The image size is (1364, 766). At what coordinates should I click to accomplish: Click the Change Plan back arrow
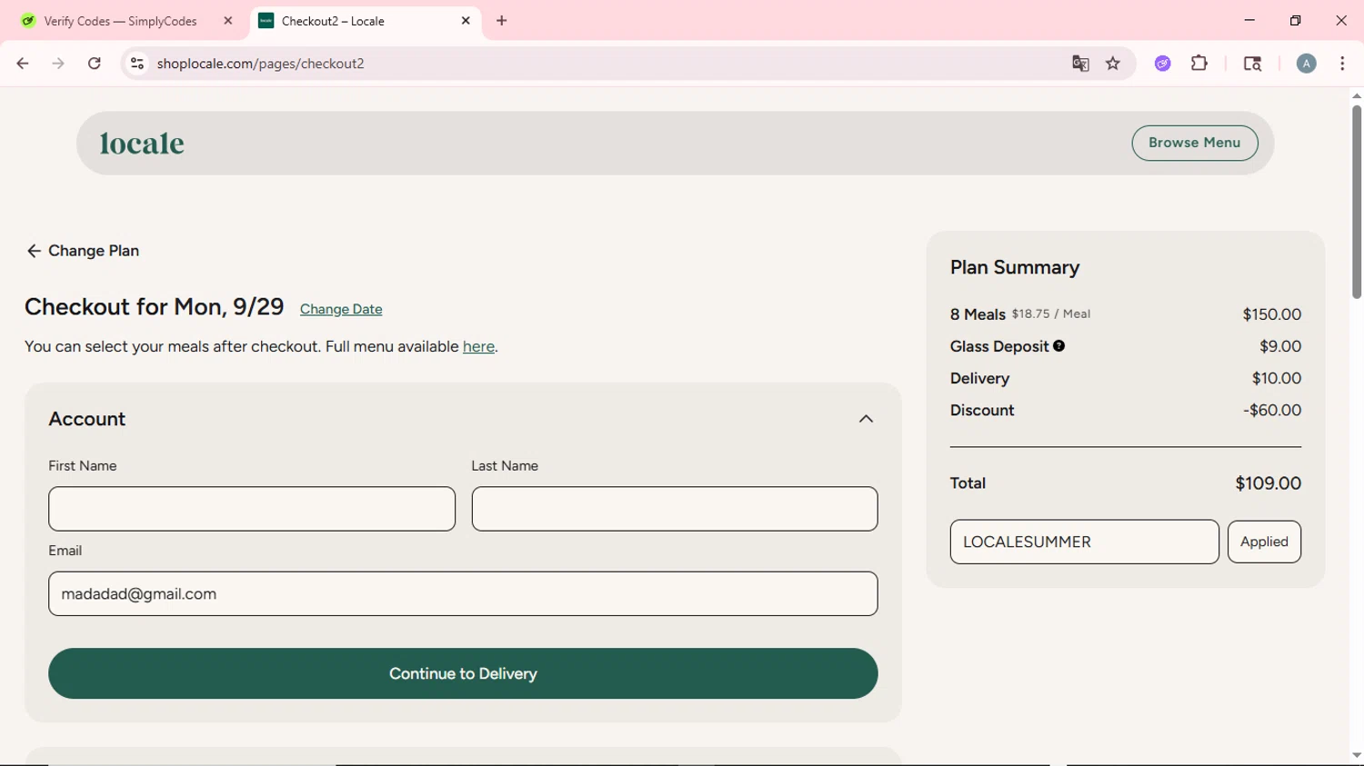pyautogui.click(x=34, y=251)
